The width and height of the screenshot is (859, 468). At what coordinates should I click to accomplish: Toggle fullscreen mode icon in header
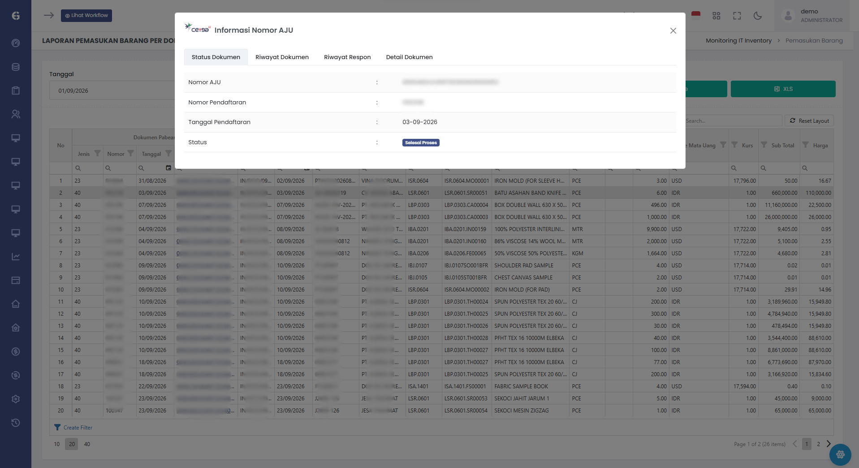(737, 16)
